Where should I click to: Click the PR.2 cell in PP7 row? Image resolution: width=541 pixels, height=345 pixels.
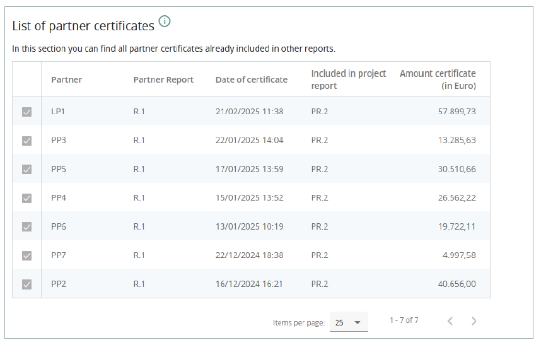tap(320, 255)
